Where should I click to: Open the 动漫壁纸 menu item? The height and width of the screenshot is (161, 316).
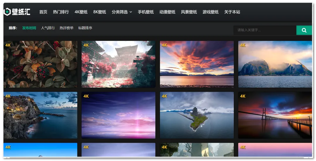tap(167, 12)
